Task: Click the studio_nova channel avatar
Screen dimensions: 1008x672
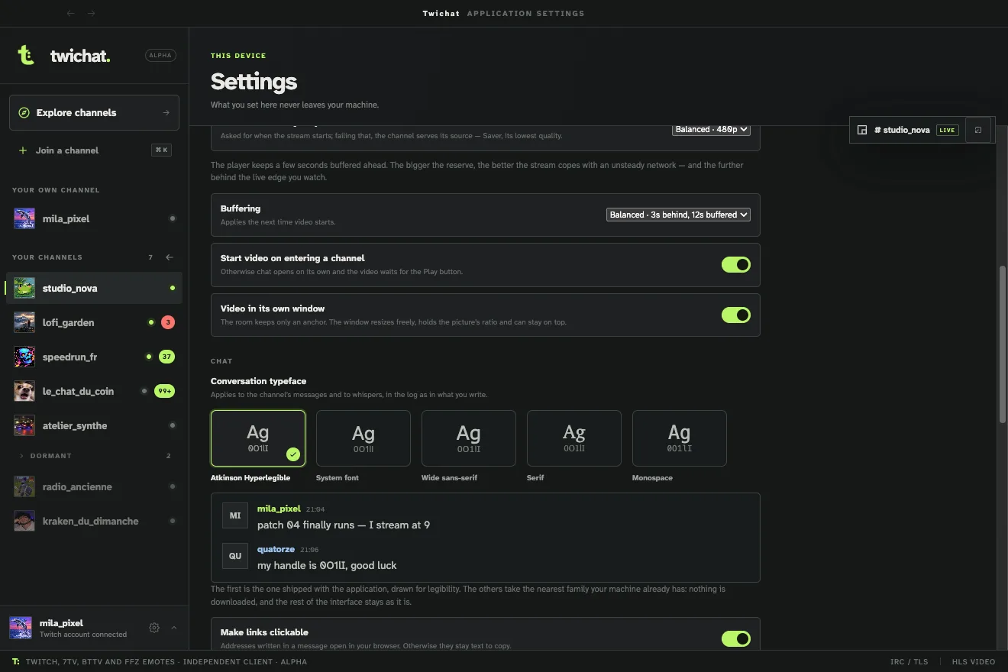Action: (24, 288)
